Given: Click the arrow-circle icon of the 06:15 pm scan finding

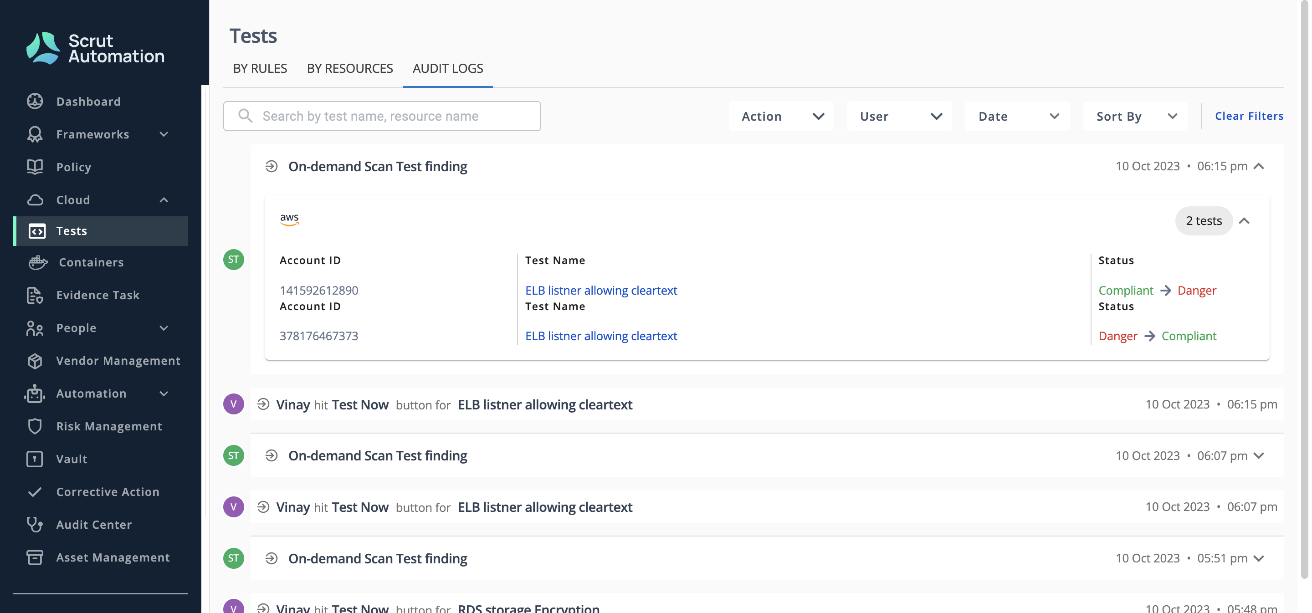Looking at the screenshot, I should 272,167.
